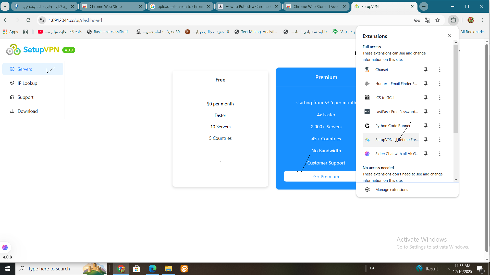
Task: Pin the Charset extension
Action: [x=426, y=70]
